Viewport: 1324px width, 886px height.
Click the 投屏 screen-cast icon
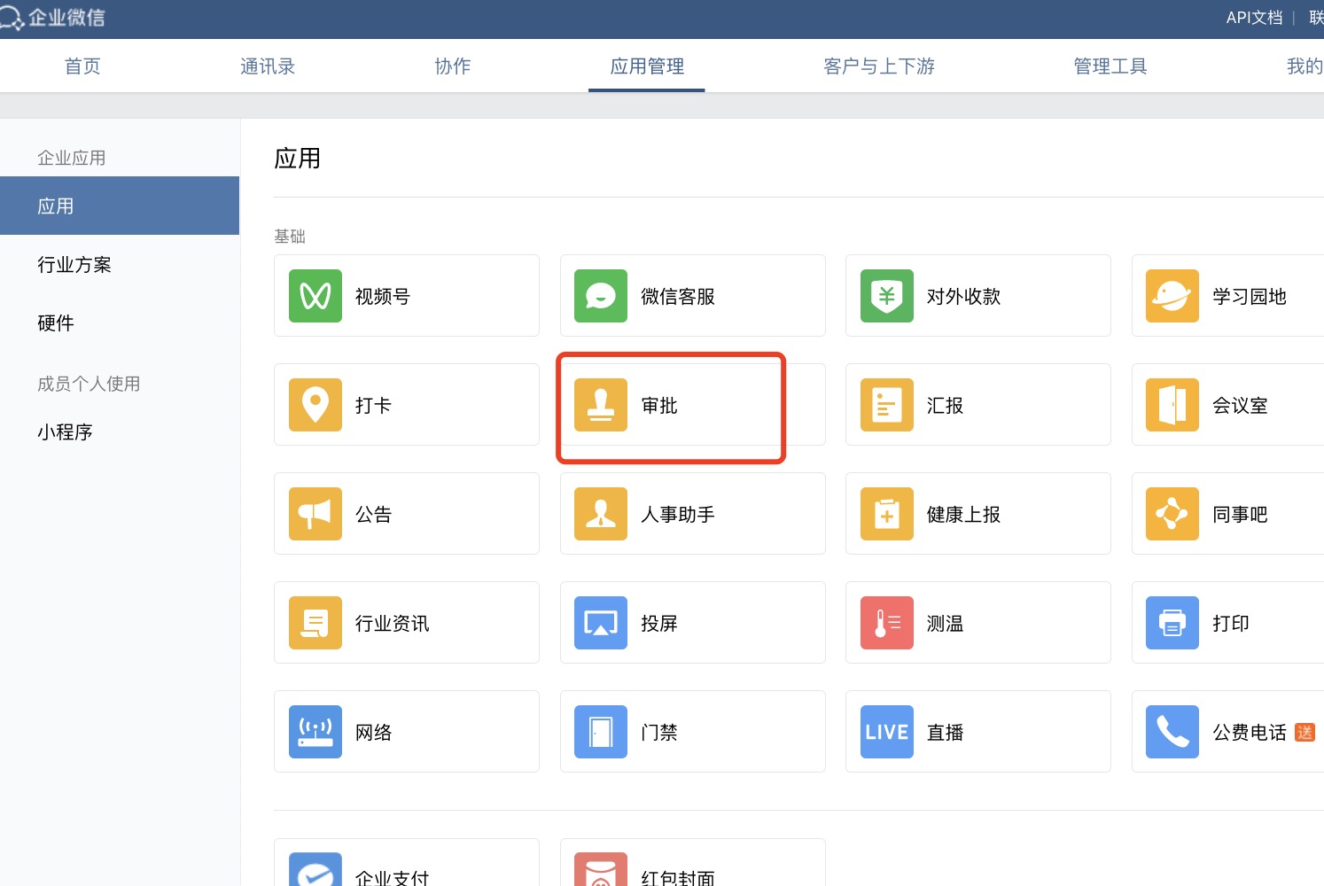click(601, 623)
